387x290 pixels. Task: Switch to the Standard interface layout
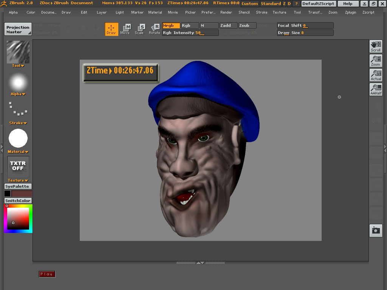271,3
